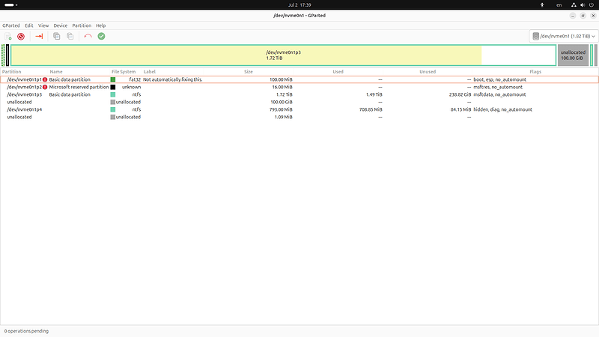Select the /dev/nvme0n1p1 row
This screenshot has height=337, width=599.
[x=299, y=79]
